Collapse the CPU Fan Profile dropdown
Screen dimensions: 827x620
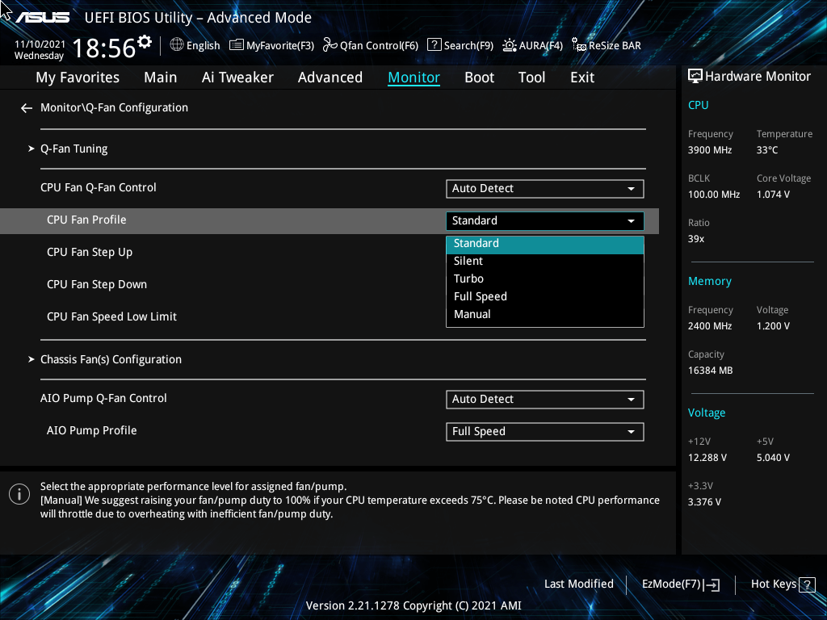point(545,221)
